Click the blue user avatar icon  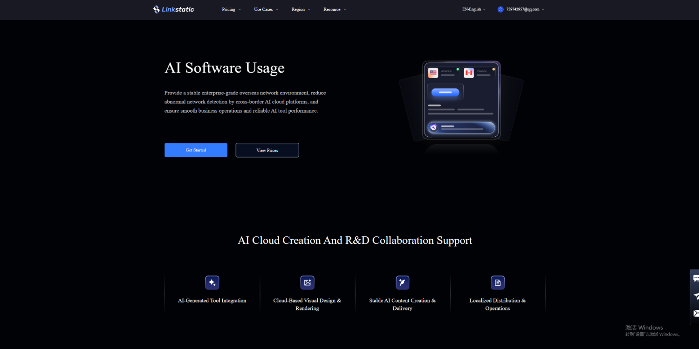click(500, 9)
